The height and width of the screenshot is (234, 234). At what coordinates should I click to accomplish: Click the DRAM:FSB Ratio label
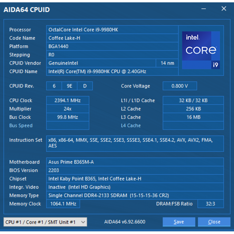pos(174,204)
